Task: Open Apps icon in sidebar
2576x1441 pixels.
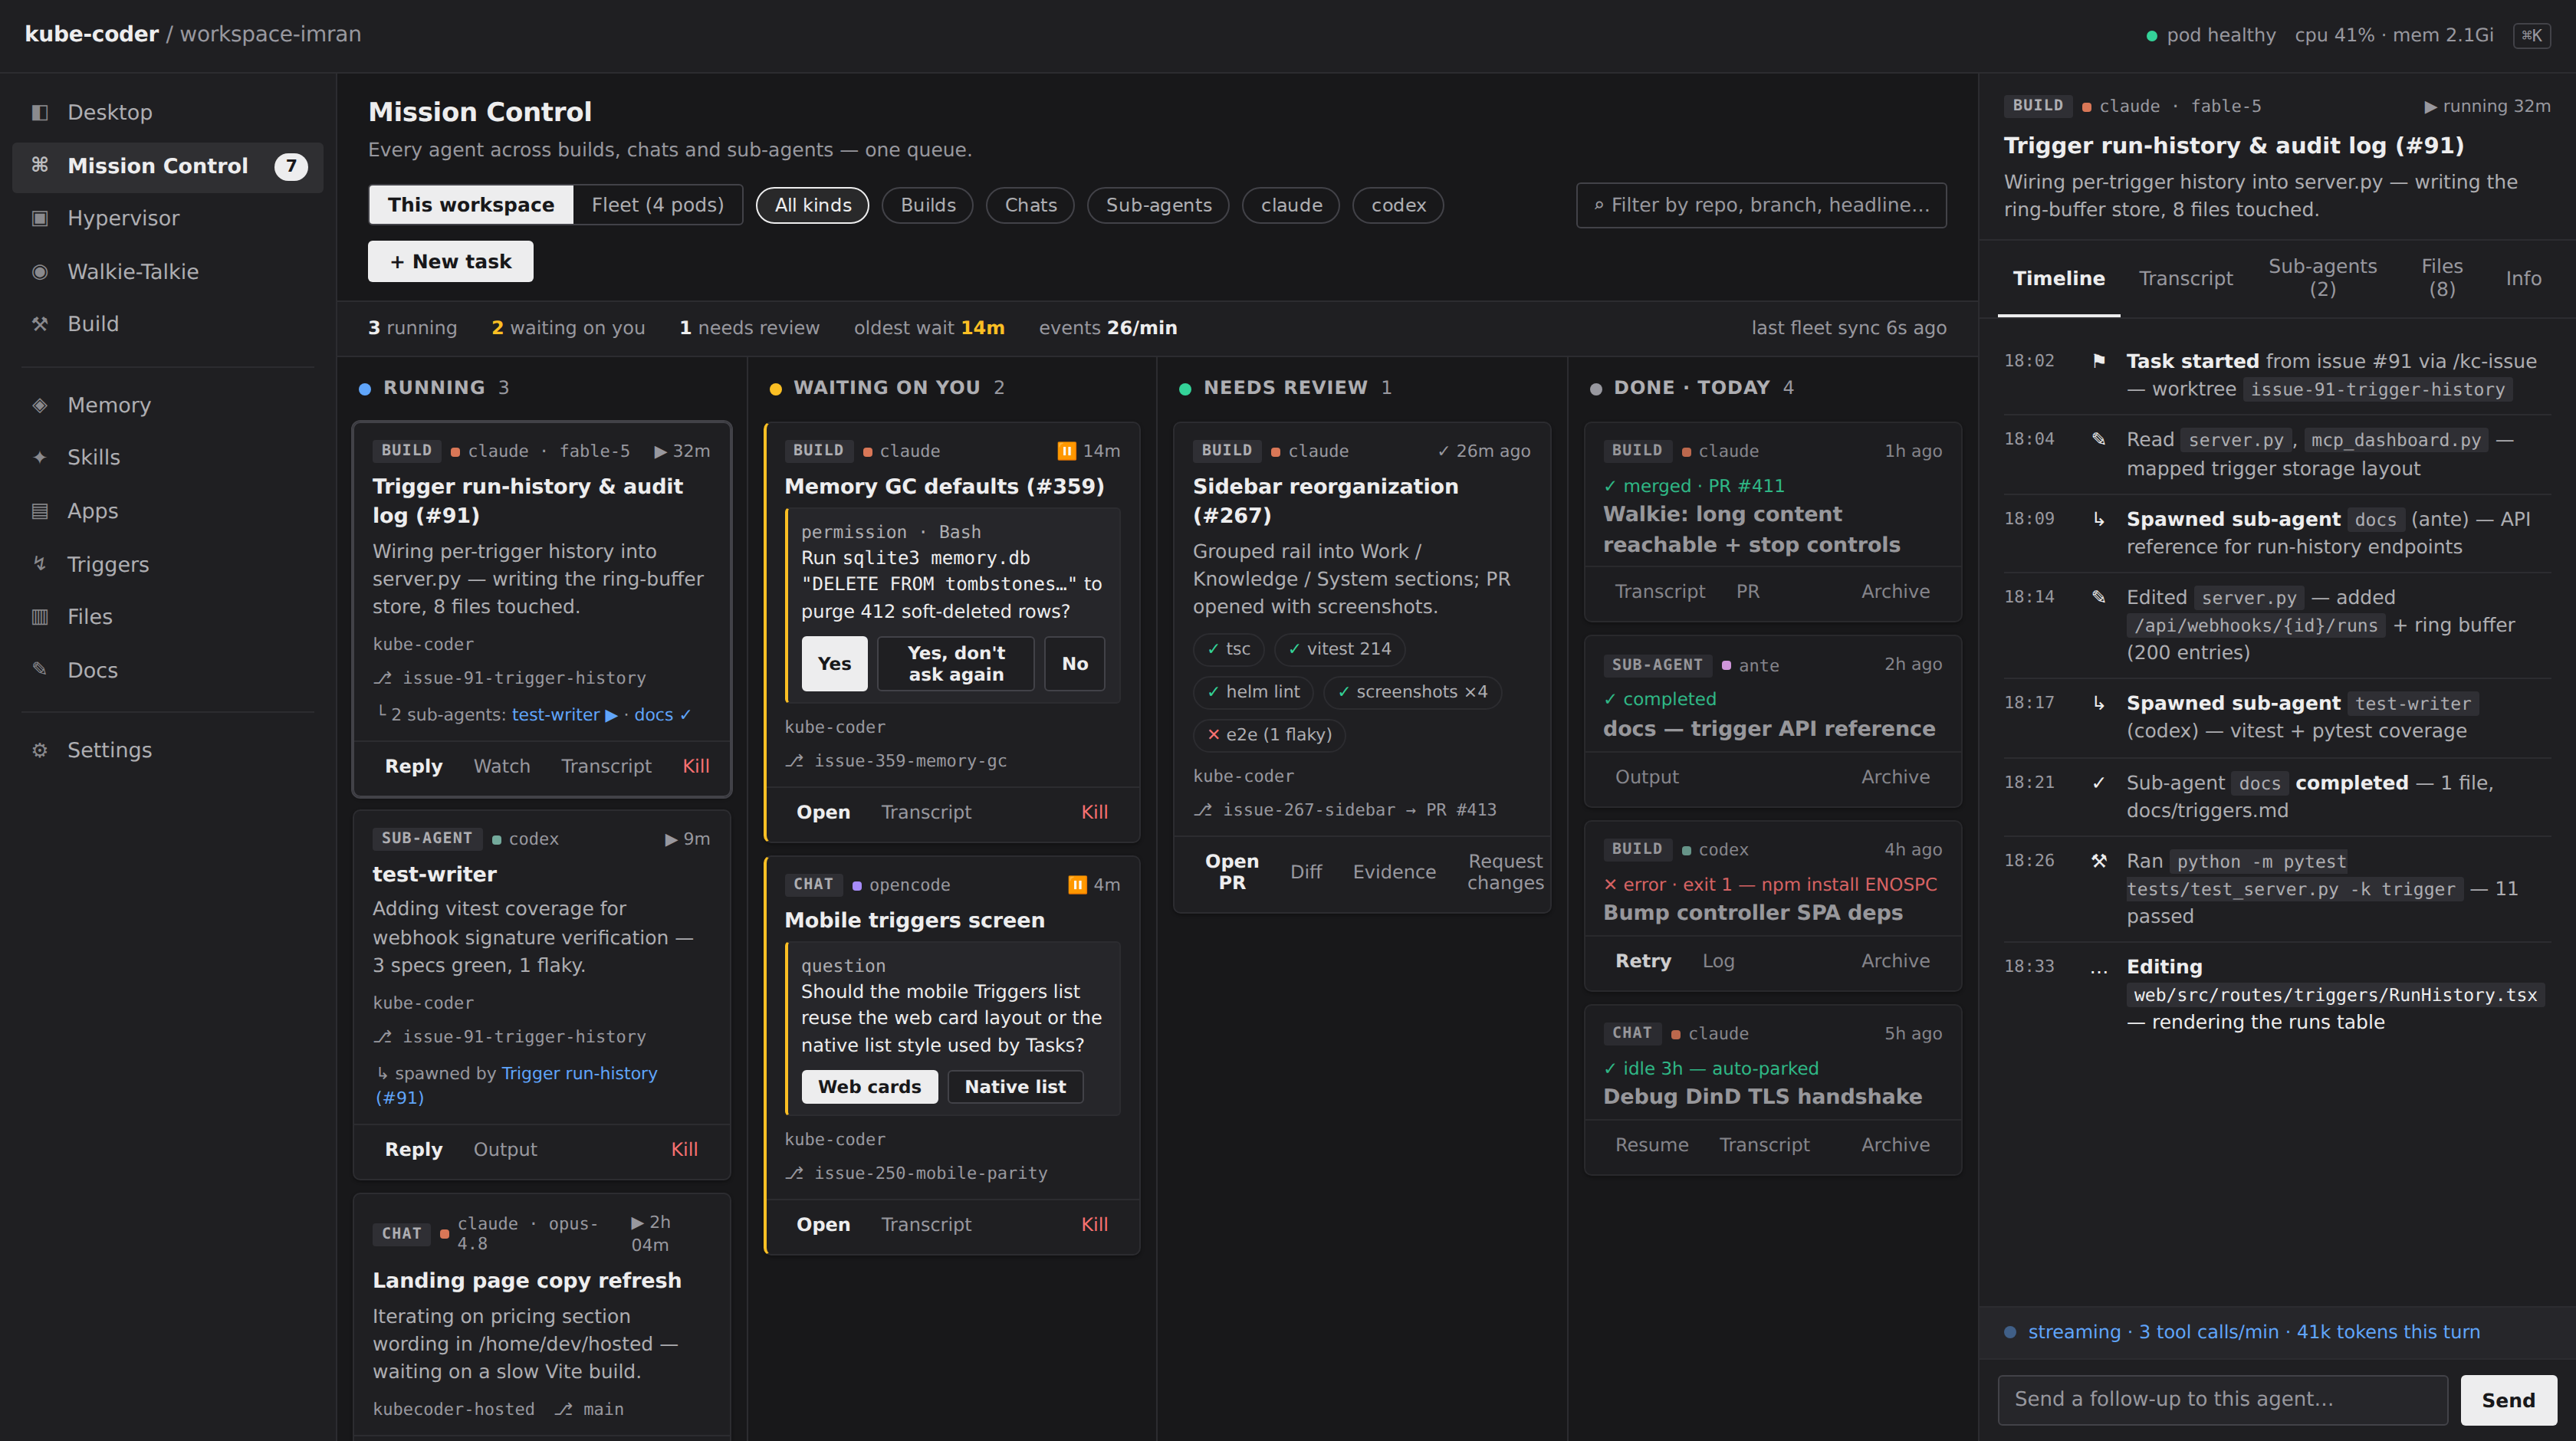Action: point(40,511)
